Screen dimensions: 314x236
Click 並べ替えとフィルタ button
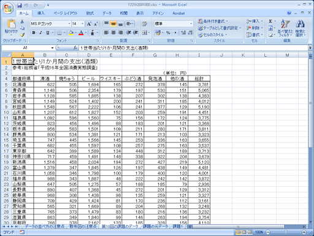(285, 28)
